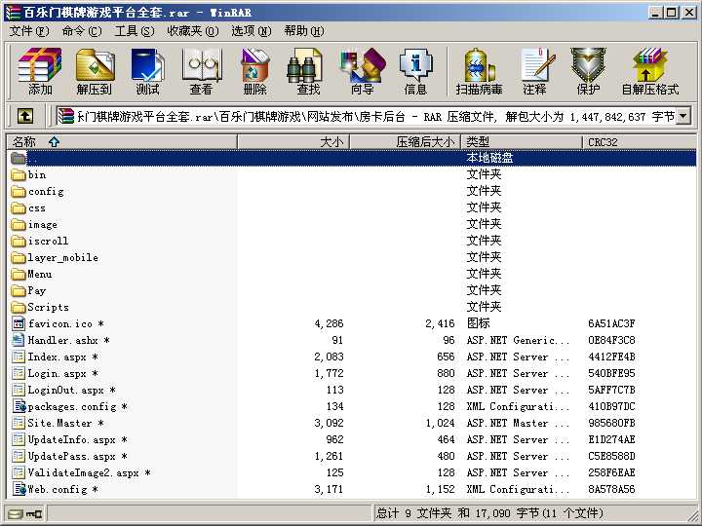The width and height of the screenshot is (702, 526).
Task: Sort by the 压缩后大小 column header
Action: (405, 142)
